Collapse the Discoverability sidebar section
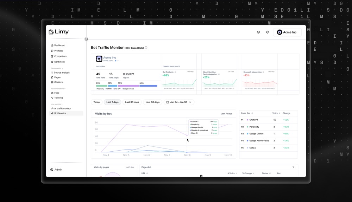 click(63, 68)
